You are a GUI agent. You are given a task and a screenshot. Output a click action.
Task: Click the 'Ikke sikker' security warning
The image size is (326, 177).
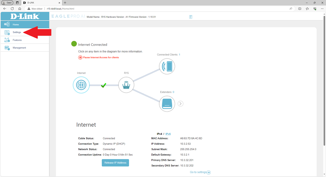[35, 9]
